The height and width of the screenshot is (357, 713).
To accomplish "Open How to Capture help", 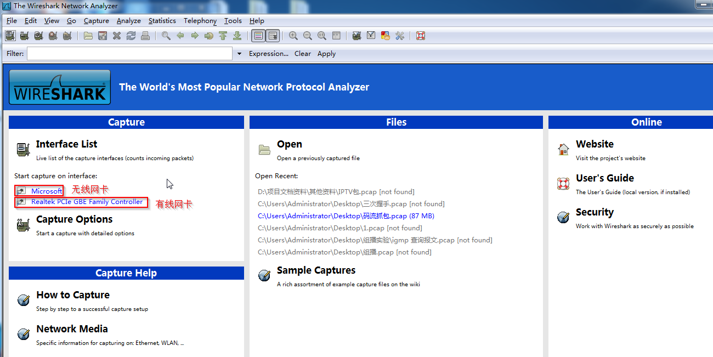I will pos(73,295).
